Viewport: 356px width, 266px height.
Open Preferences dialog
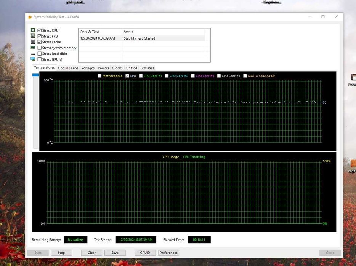pyautogui.click(x=168, y=253)
